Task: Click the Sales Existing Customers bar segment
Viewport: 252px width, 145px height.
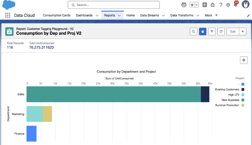Action: tap(205, 94)
